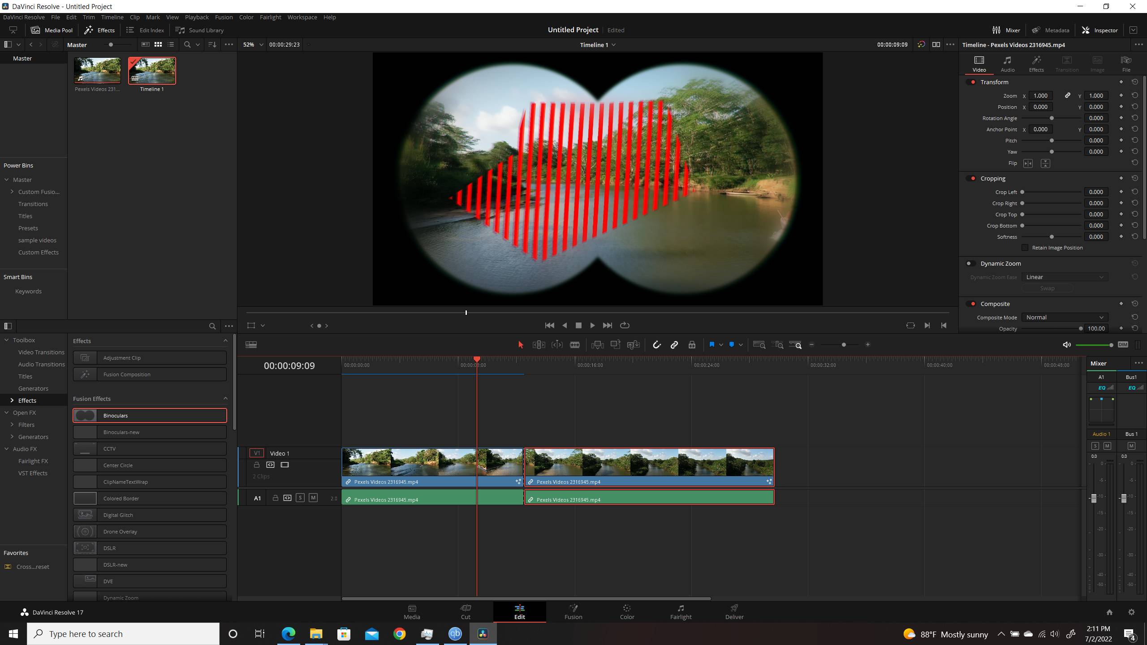Viewport: 1147px width, 645px height.
Task: Open the Playback menu
Action: point(197,17)
